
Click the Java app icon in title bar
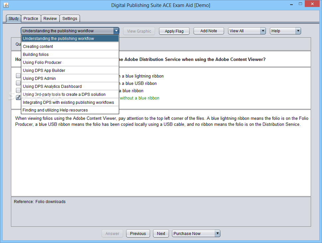coord(6,5)
